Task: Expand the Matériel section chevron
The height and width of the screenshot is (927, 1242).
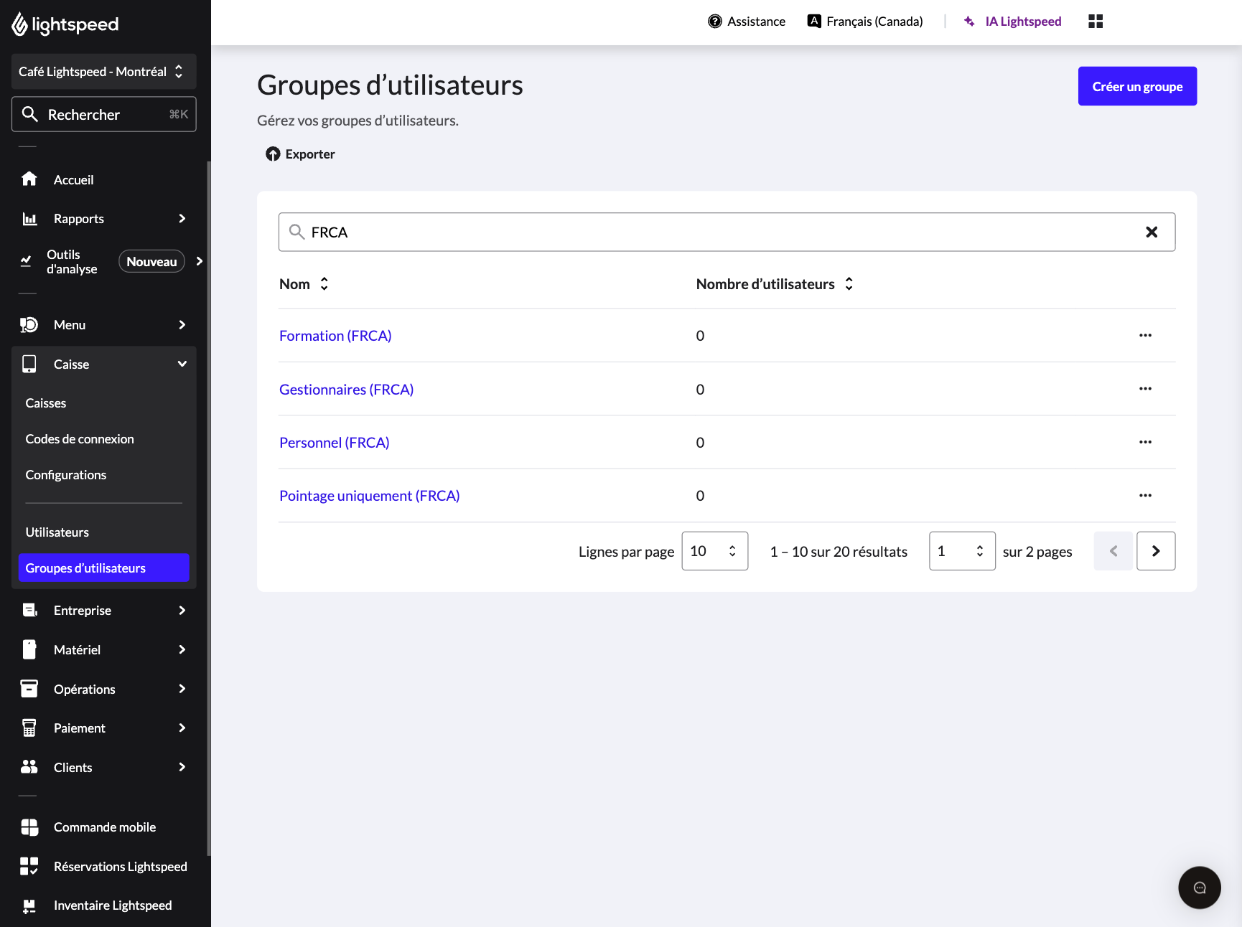Action: coord(182,649)
